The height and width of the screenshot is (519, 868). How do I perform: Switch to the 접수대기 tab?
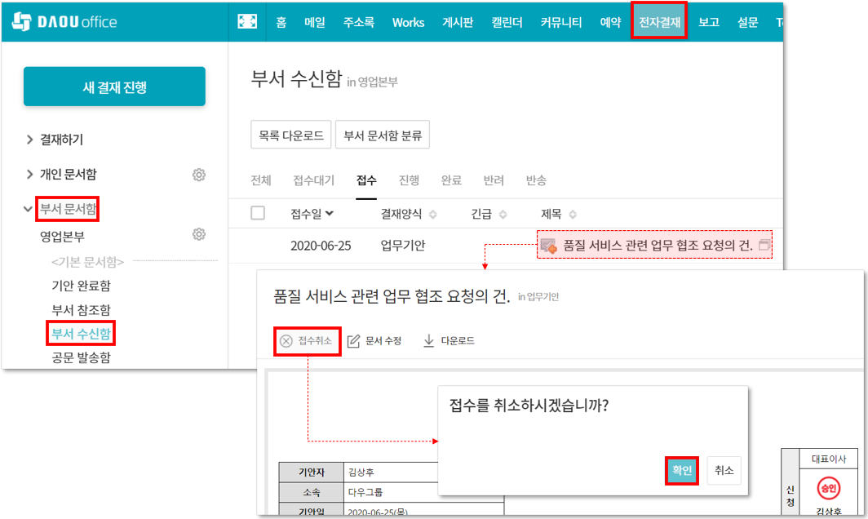click(x=314, y=180)
